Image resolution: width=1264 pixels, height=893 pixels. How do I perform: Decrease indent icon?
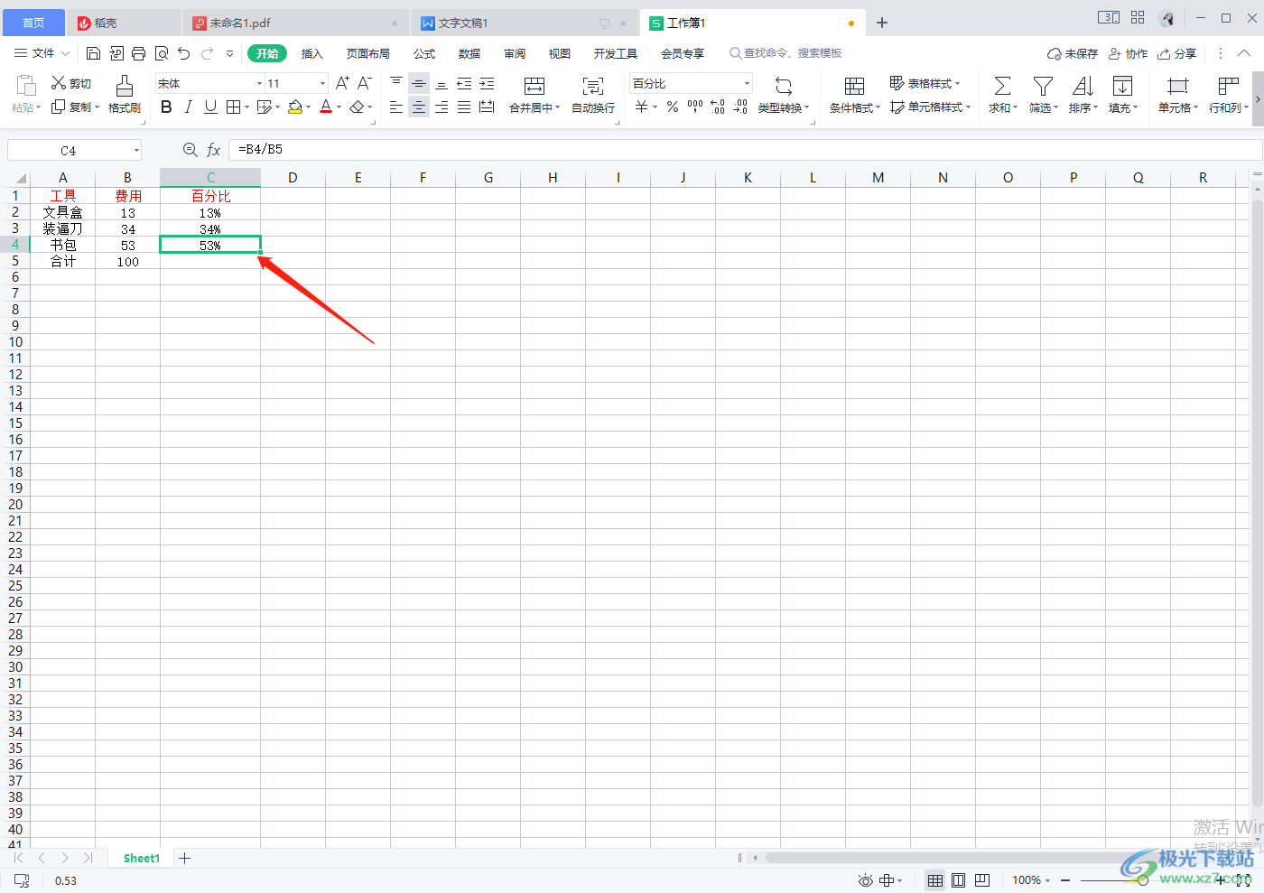(x=464, y=83)
